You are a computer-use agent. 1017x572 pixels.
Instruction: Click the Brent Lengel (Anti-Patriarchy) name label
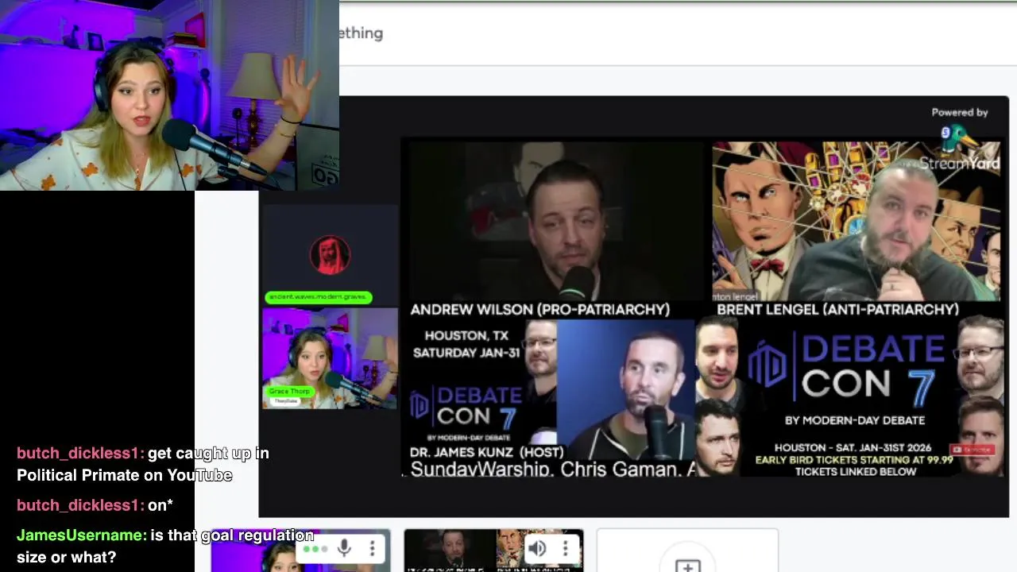tap(837, 310)
